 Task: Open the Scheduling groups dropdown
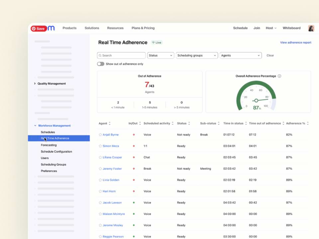coord(197,55)
